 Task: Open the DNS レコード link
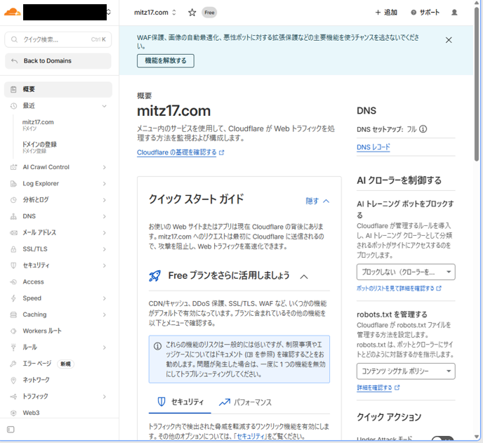[x=373, y=147]
